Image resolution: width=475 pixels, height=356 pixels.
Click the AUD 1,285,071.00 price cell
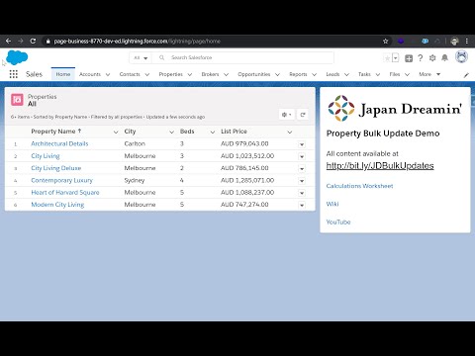[x=247, y=180]
